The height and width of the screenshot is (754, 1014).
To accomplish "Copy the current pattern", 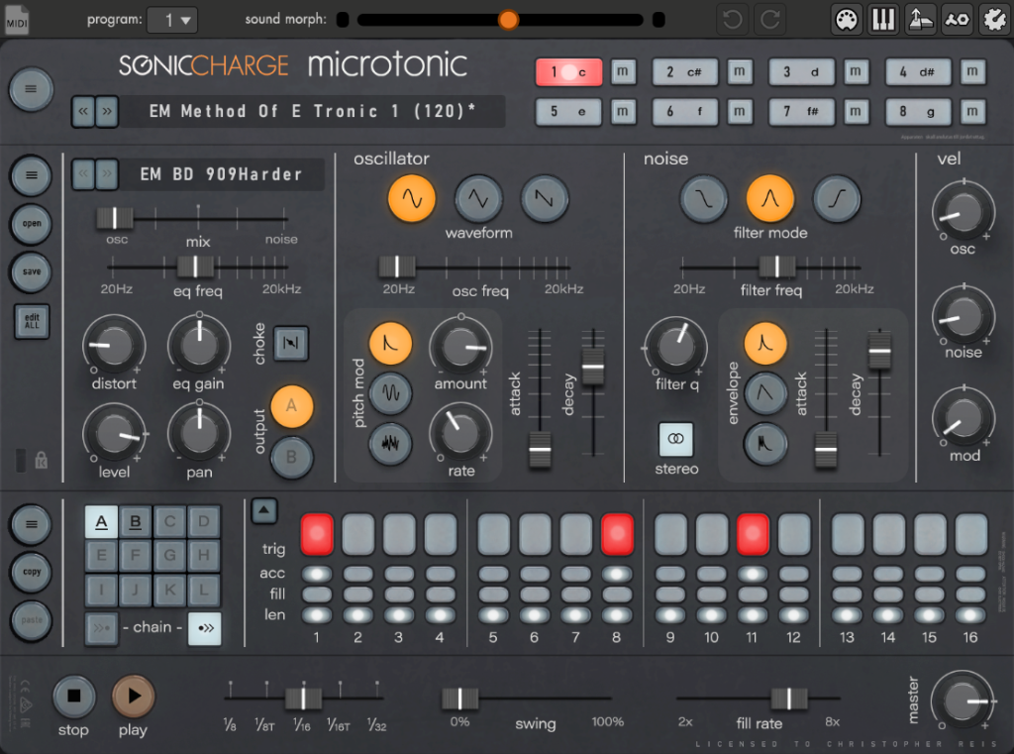I will (x=31, y=572).
